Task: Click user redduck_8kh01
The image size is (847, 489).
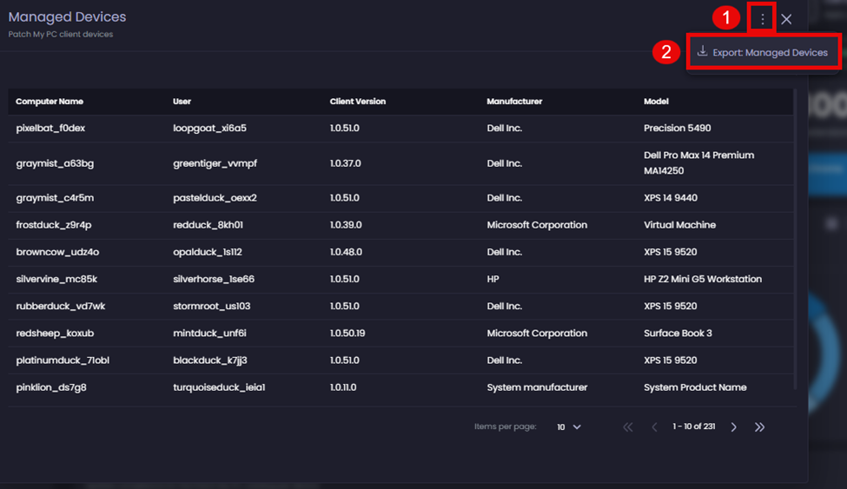Action: 208,225
